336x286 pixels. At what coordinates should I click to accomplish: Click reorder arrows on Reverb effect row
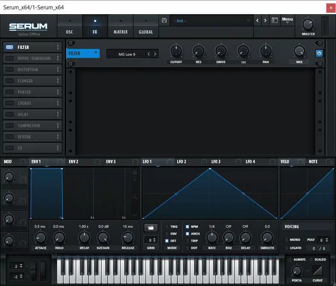click(58, 137)
